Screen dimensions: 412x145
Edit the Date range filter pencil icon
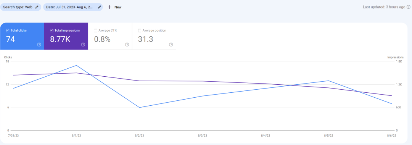pos(99,7)
